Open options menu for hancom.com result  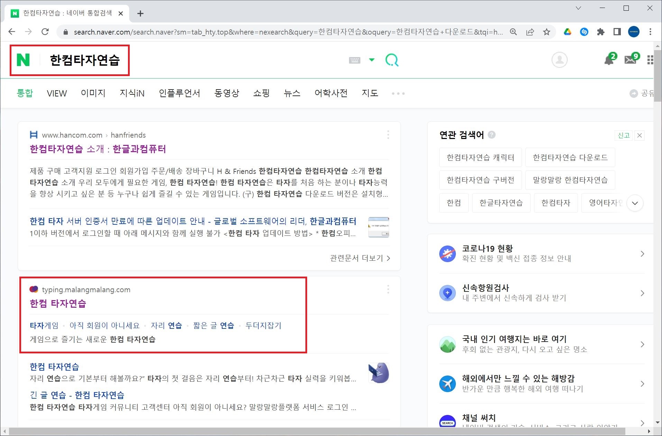pos(388,135)
